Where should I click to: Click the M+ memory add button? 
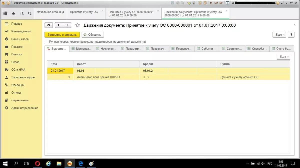point(216,3)
